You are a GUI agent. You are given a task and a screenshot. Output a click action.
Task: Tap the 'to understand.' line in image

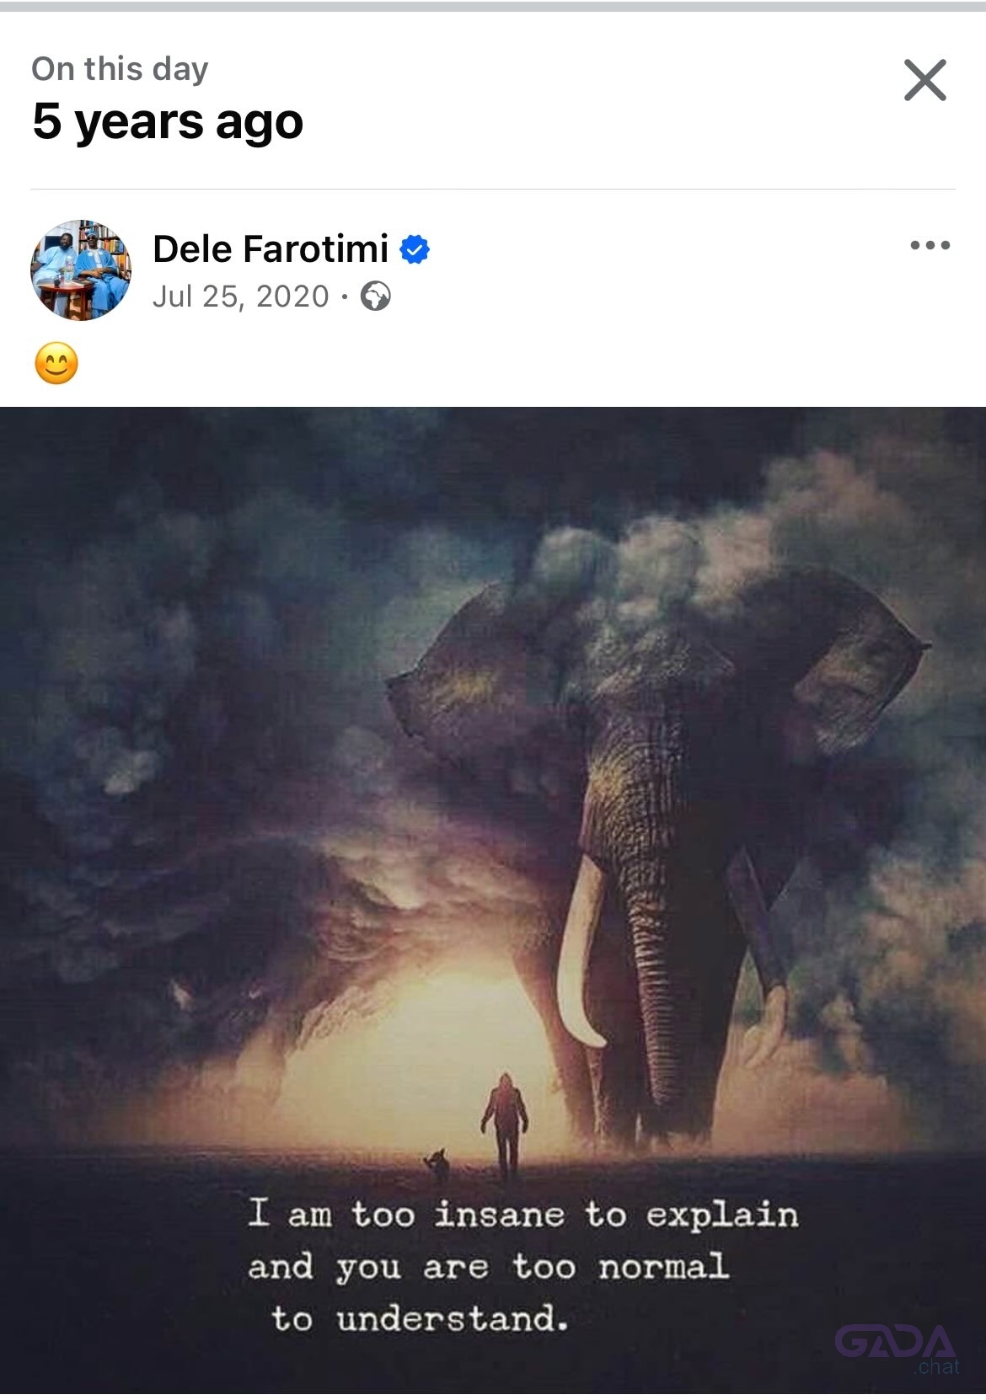coord(420,1318)
